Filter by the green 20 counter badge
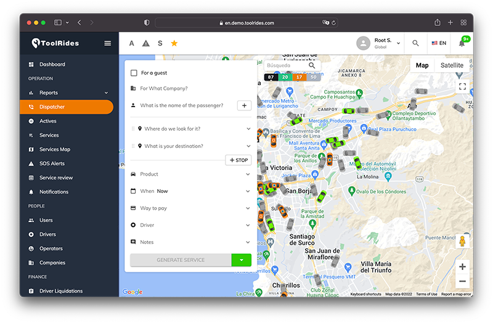 click(x=285, y=77)
